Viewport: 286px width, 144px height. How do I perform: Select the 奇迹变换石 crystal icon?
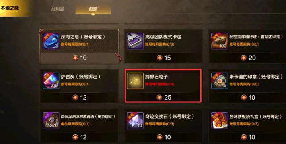tap(135, 121)
